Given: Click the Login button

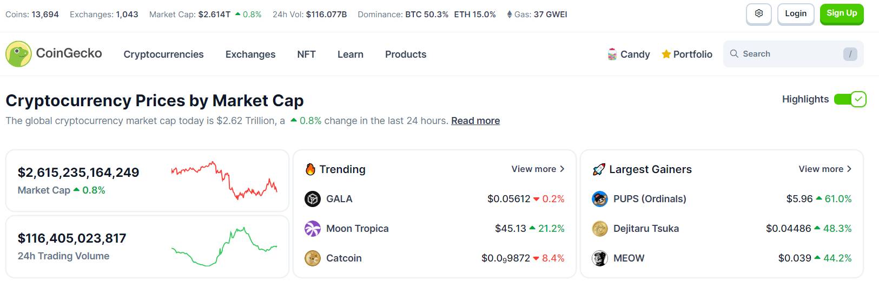Looking at the screenshot, I should pyautogui.click(x=796, y=13).
